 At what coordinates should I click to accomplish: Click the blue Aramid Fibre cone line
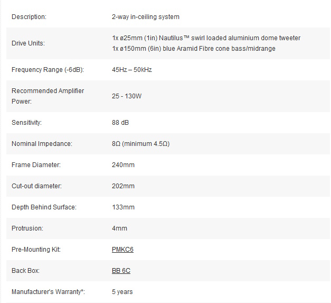tap(193, 49)
